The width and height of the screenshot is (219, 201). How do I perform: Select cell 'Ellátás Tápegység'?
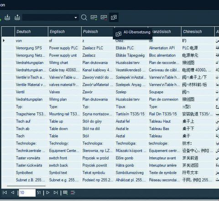pos(131,55)
